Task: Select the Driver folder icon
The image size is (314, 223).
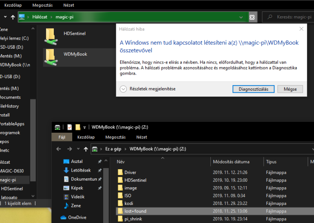Action: [x=120, y=172]
